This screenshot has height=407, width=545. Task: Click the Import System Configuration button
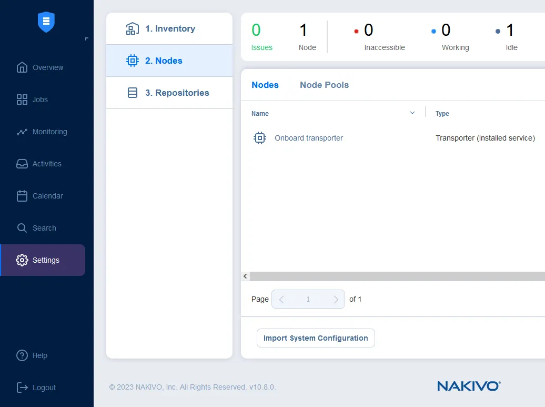coord(316,338)
